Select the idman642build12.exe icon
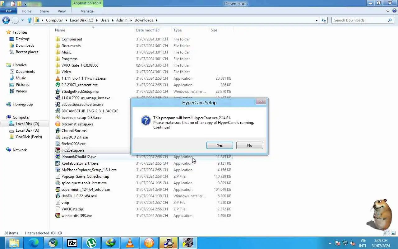Screen dimensions: 398x249 pyautogui.click(x=58, y=157)
